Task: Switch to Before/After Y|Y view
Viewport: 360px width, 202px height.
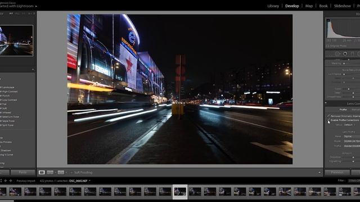Action: [x=50, y=172]
